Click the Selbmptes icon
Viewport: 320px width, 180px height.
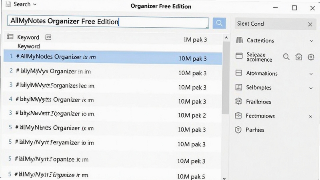(x=238, y=87)
